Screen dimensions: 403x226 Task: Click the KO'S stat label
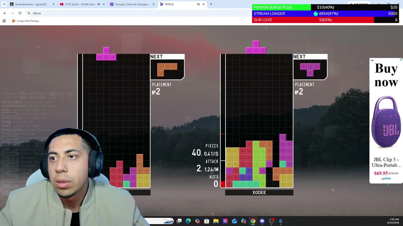point(214,177)
